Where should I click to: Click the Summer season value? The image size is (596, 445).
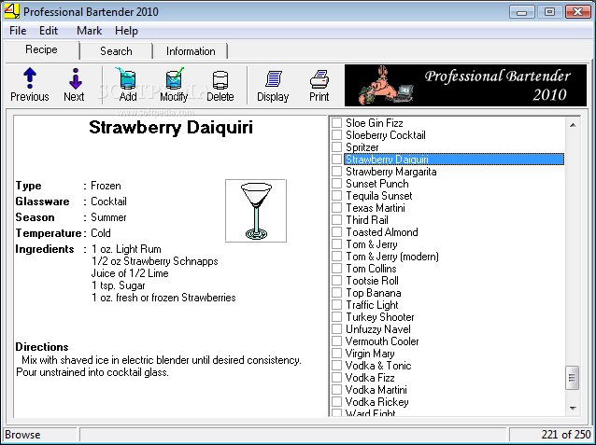tap(108, 217)
